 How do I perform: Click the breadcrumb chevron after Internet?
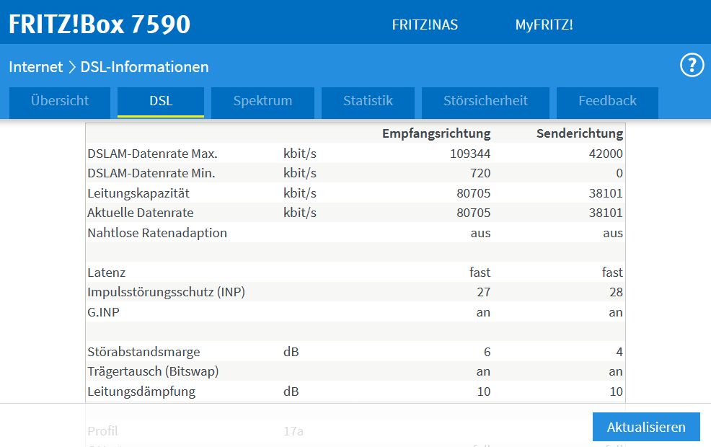pyautogui.click(x=72, y=67)
